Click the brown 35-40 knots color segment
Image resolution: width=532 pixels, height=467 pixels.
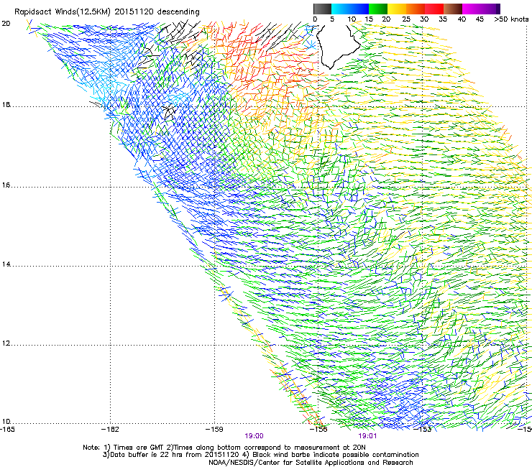pos(453,9)
